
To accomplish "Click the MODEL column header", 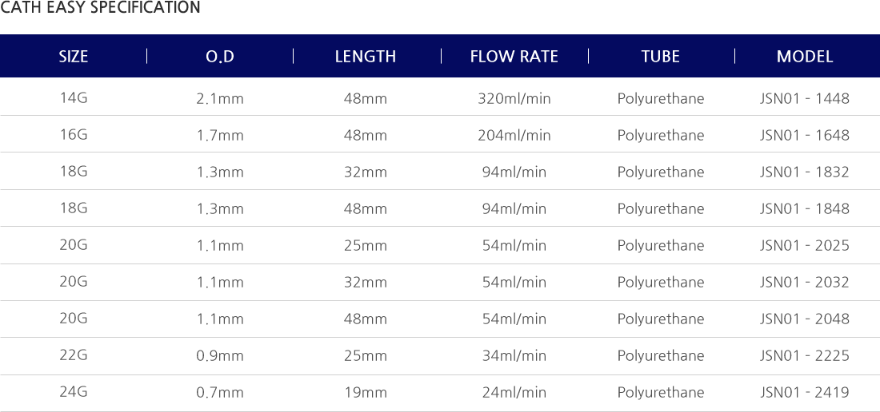I will pos(805,57).
